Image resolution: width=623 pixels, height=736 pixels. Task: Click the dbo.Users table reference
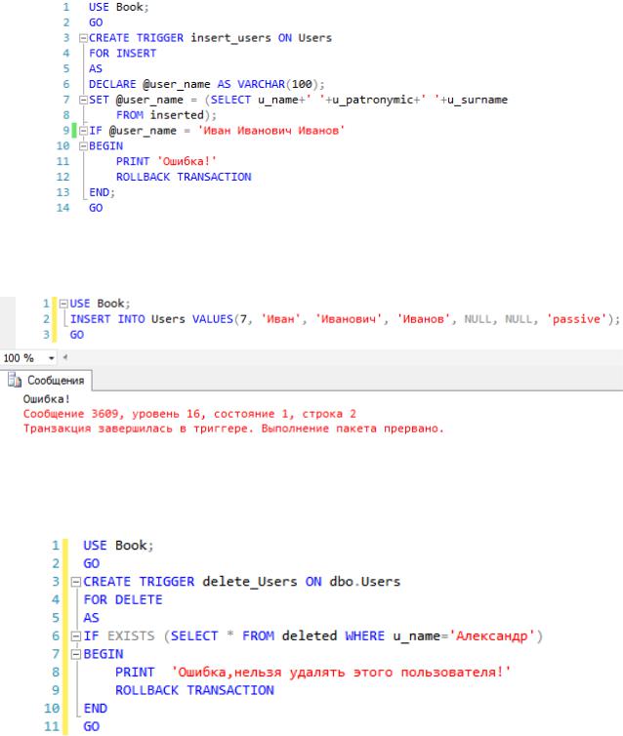pyautogui.click(x=365, y=582)
